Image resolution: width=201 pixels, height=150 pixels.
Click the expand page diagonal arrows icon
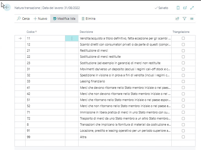click(192, 8)
